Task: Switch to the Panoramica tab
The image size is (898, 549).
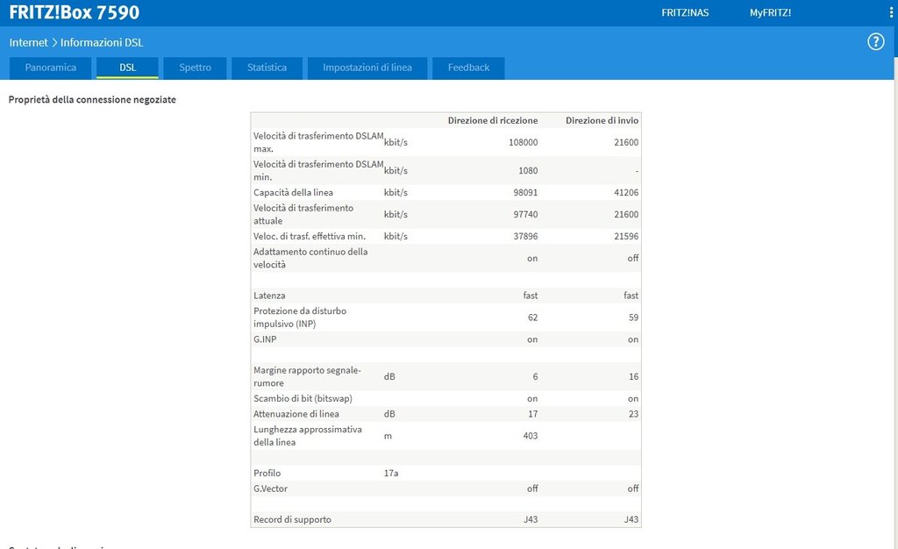Action: tap(50, 68)
